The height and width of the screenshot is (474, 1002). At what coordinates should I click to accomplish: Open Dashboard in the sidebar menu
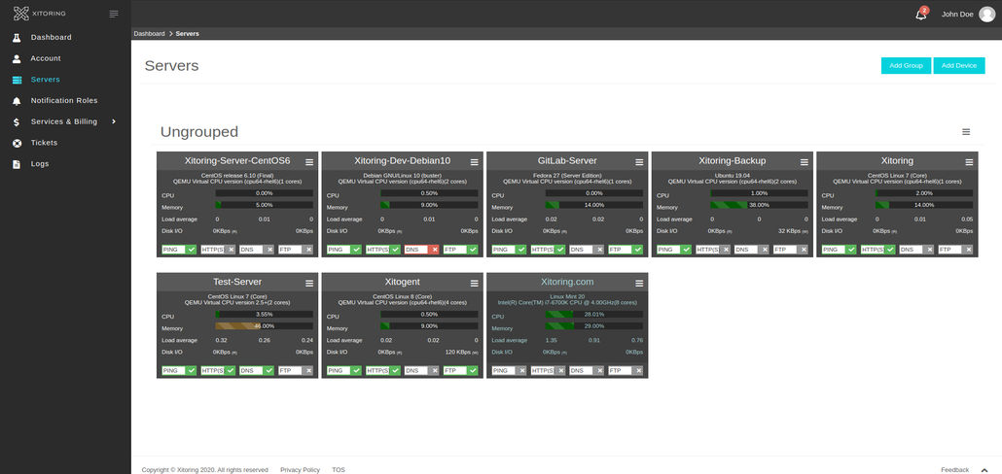(52, 38)
